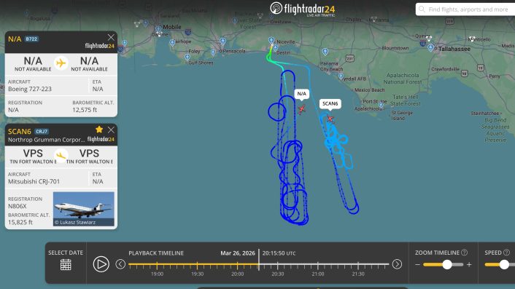The image size is (515, 289).
Task: Toggle the favorite star on SCAN6
Action: tap(99, 130)
